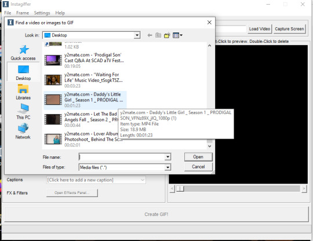Choose This PC in the places sidebar
Screen dimensions: 313x241
tap(23, 111)
